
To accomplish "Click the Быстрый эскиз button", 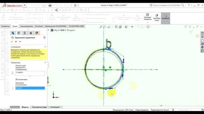I will coord(157,18).
